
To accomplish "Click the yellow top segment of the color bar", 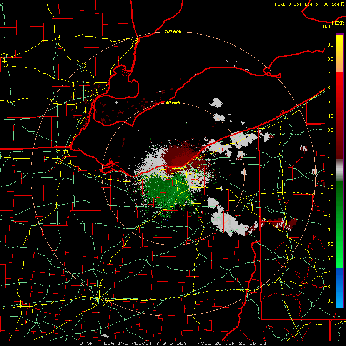I will [339, 53].
